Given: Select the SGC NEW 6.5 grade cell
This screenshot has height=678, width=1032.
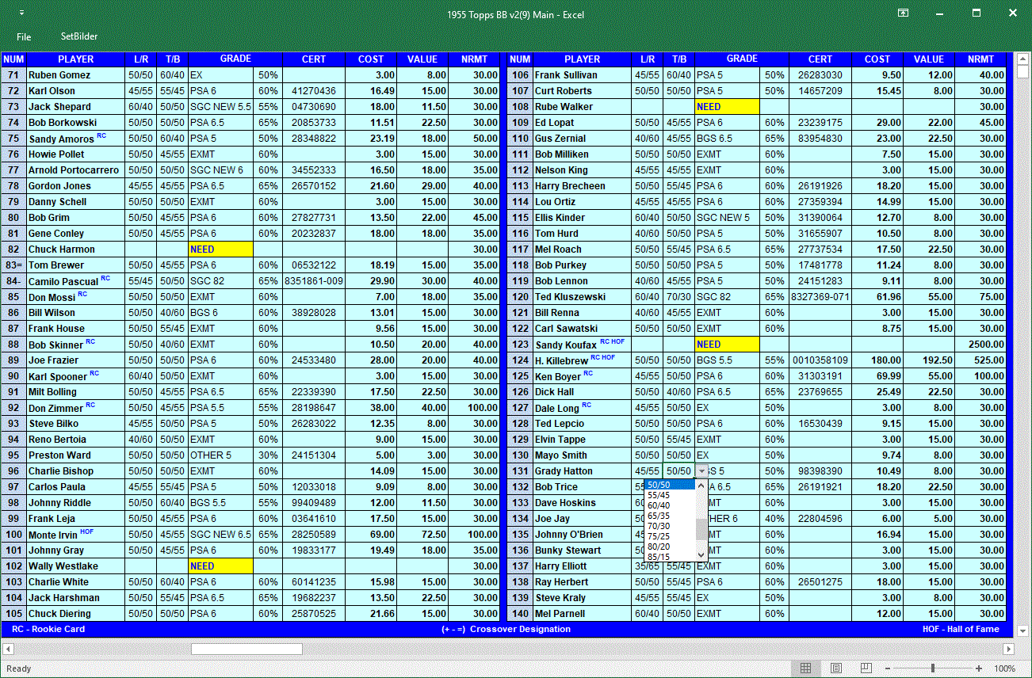Looking at the screenshot, I should tap(220, 535).
